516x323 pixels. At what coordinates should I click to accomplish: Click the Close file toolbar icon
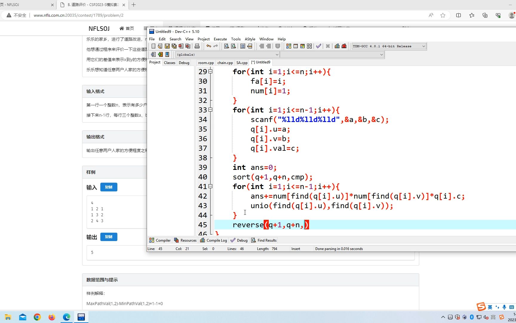[181, 46]
